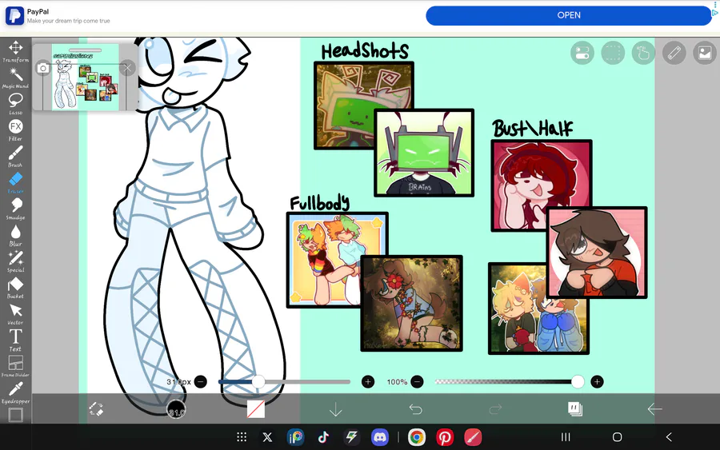Open the brush size preview circle
The height and width of the screenshot is (450, 720).
click(176, 408)
